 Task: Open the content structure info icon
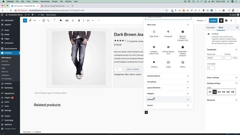(44, 21)
